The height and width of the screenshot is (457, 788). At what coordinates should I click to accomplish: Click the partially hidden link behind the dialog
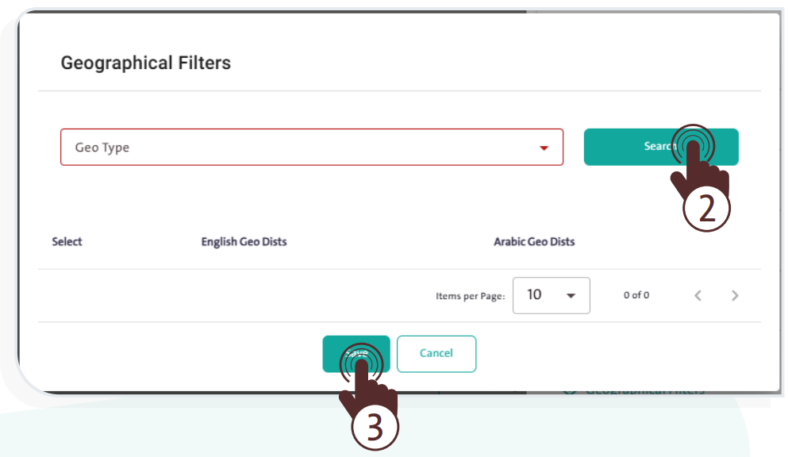coord(635,390)
